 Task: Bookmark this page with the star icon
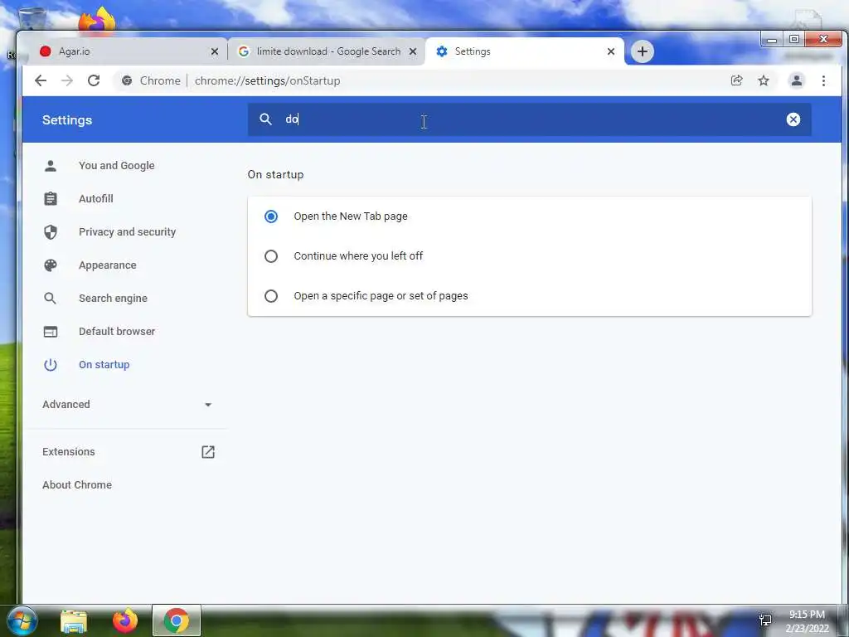pos(764,80)
